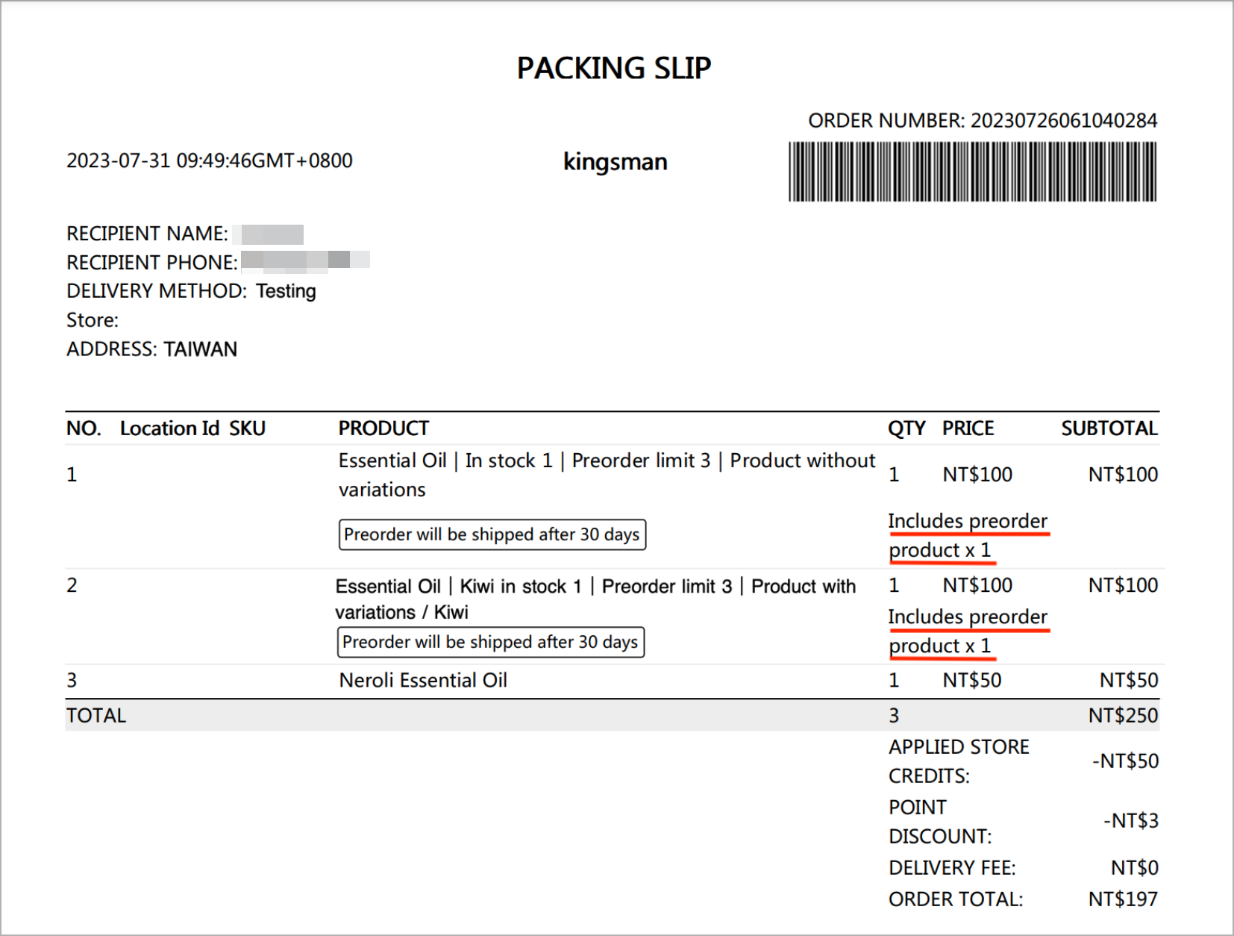This screenshot has height=936, width=1234.
Task: Select the kingsman store name
Action: tap(616, 161)
